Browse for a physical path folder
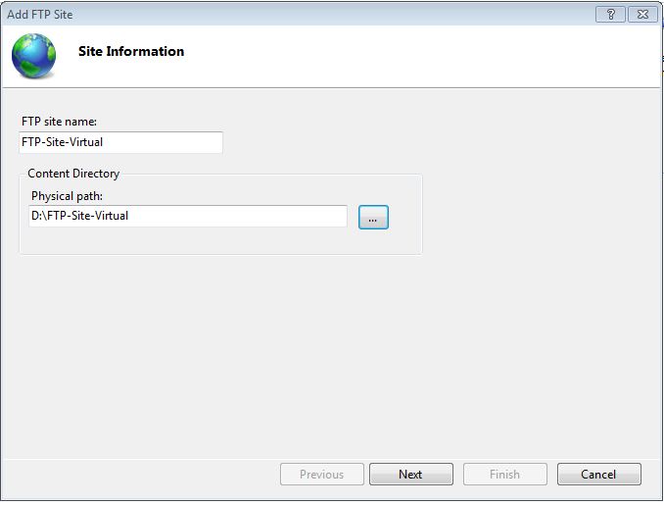Viewport: 664px width, 505px height. click(x=373, y=218)
